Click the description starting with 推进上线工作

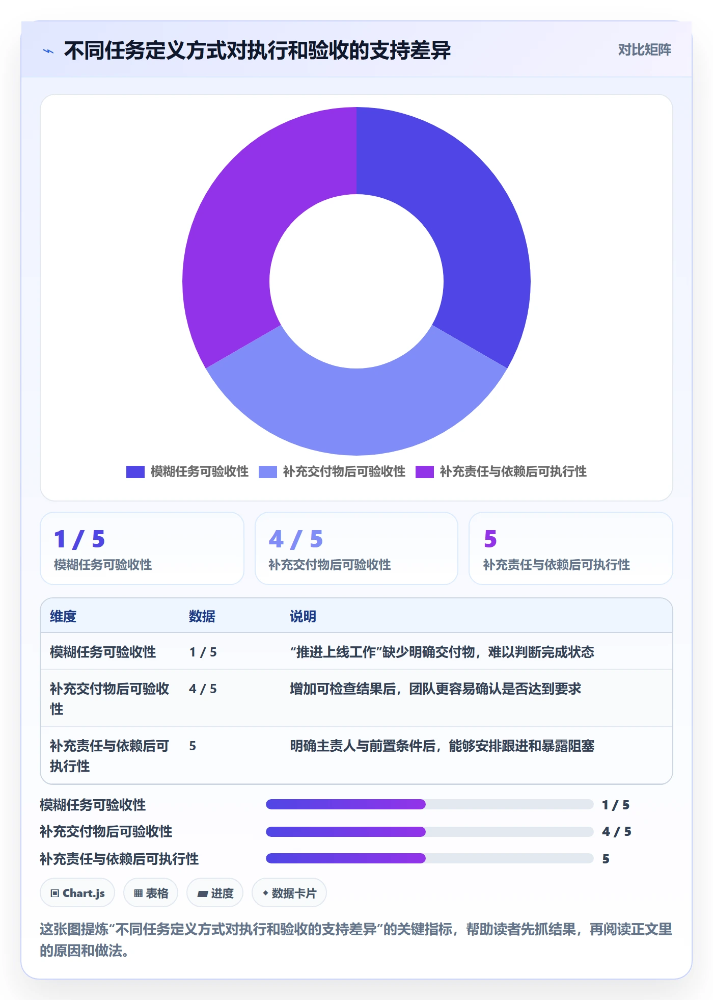pos(442,652)
